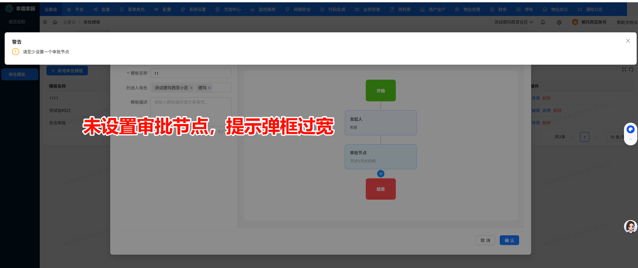Select the 发起人 flow node
The height and width of the screenshot is (268, 638).
381,123
